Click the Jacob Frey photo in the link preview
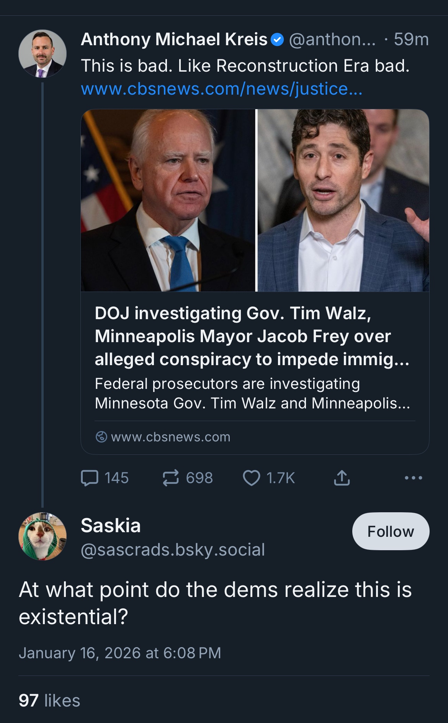The image size is (448, 723). [x=343, y=200]
